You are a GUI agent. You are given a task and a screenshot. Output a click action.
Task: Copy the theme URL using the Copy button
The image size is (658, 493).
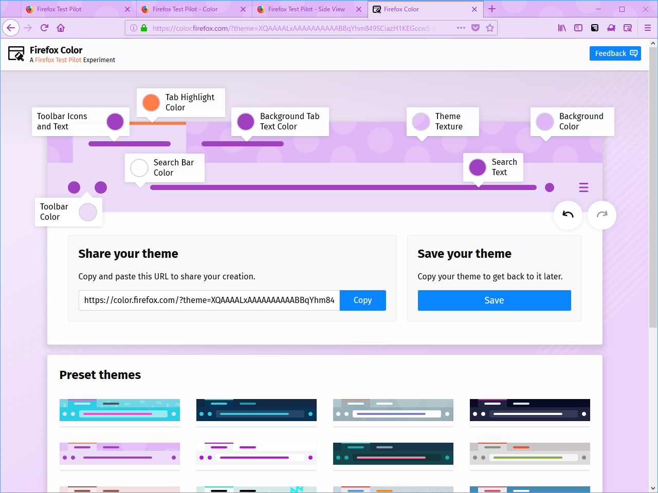coord(362,300)
